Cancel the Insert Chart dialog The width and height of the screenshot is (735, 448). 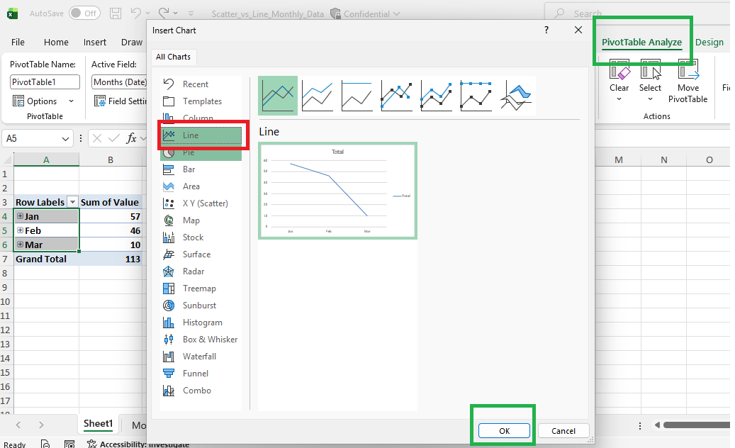[563, 431]
